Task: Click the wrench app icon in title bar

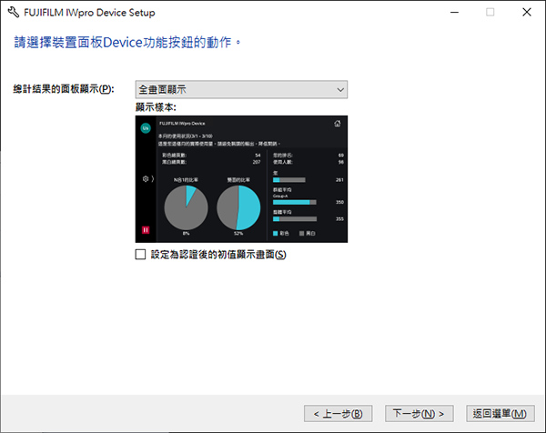Action: tap(13, 13)
